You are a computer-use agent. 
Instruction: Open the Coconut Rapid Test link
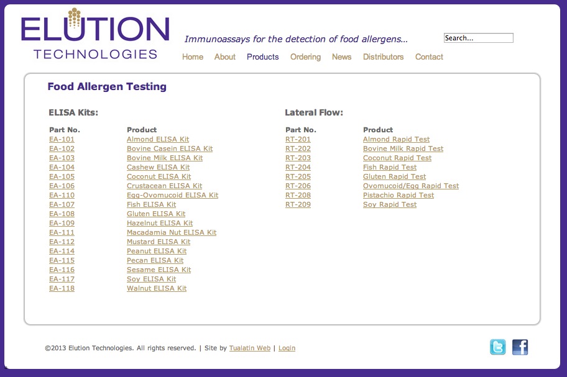pos(397,158)
